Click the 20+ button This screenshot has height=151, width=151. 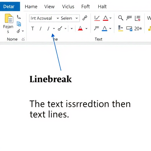pos(138,29)
